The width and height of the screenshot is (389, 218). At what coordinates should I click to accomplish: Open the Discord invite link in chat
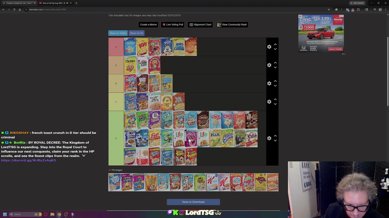(x=28, y=160)
